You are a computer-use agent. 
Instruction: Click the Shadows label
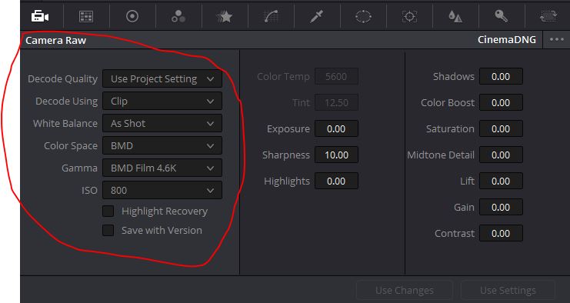pos(454,77)
